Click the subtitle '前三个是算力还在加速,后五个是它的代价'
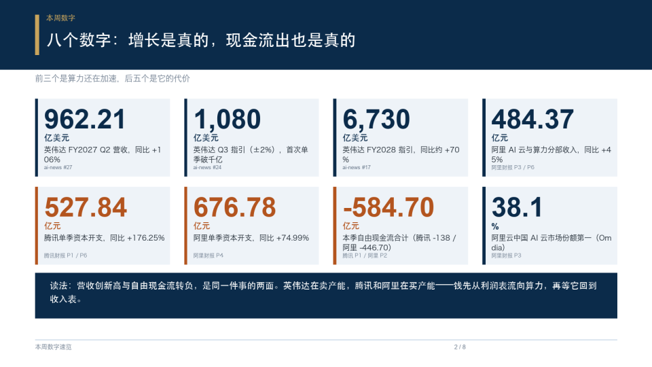The width and height of the screenshot is (652, 367). click(x=112, y=78)
